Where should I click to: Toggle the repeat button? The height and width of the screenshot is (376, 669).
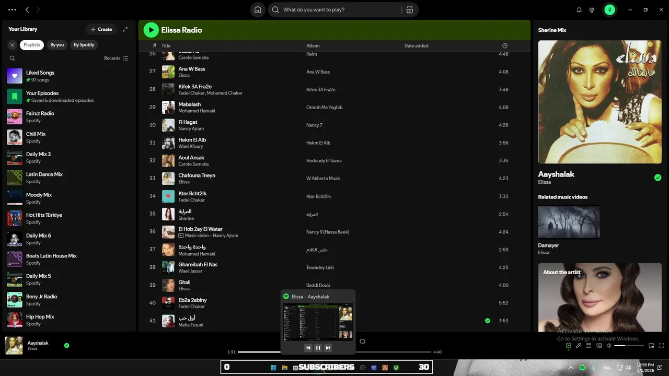click(x=362, y=342)
